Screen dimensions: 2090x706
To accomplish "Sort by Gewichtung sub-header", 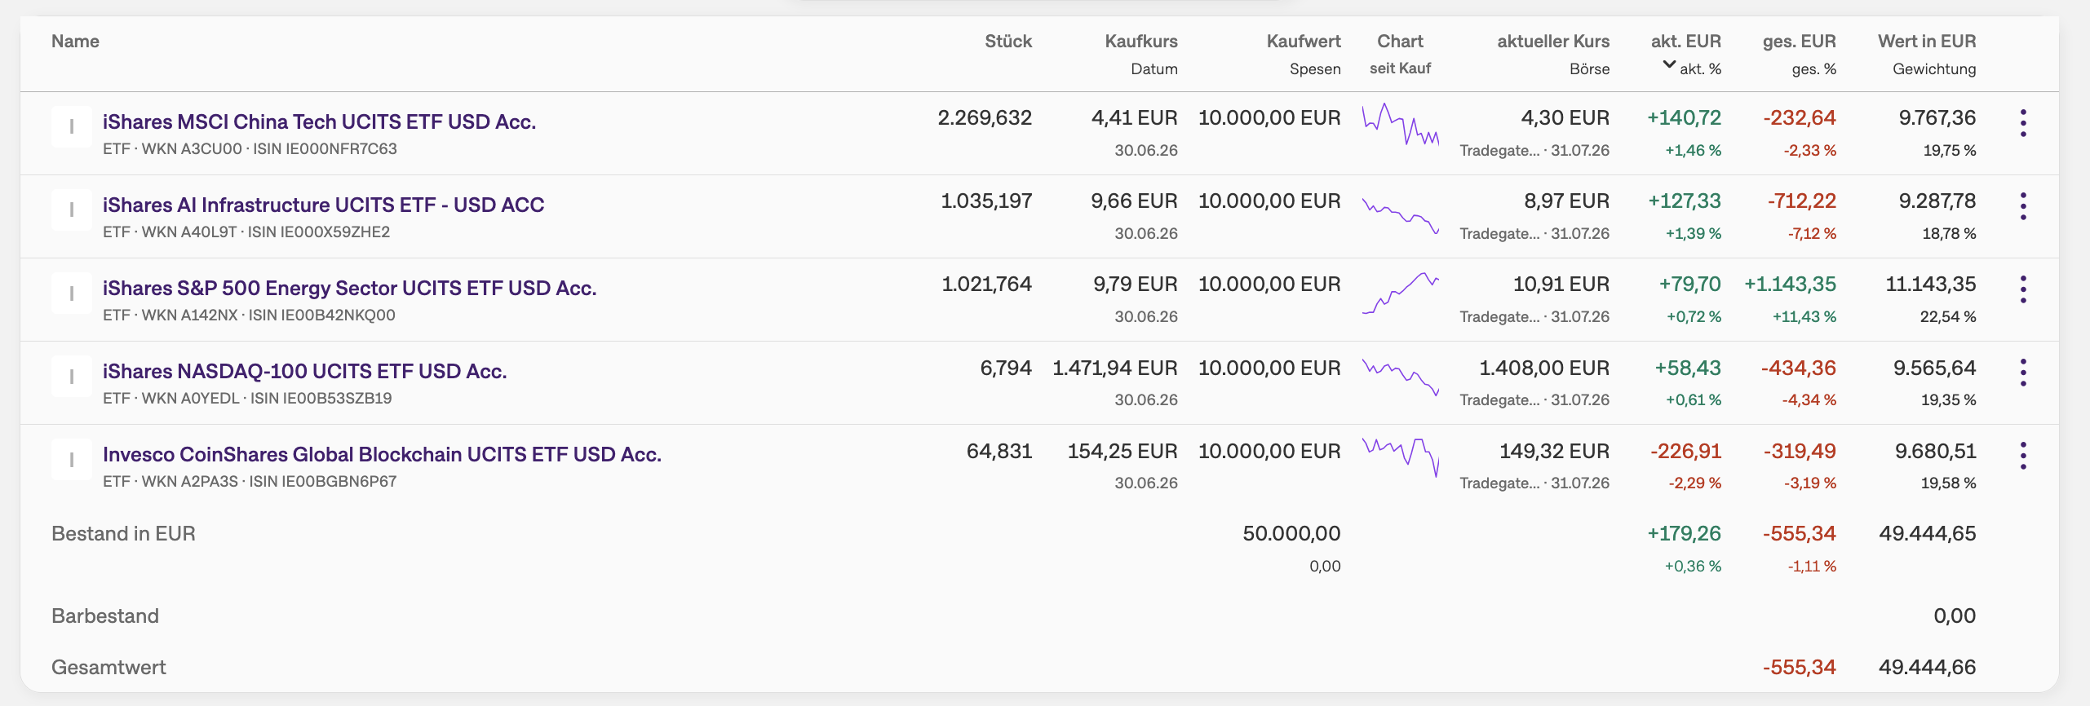I will coord(1934,68).
